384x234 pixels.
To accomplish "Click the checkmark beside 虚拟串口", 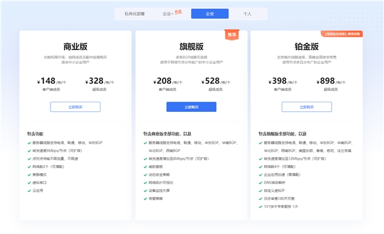I will click(29, 183).
